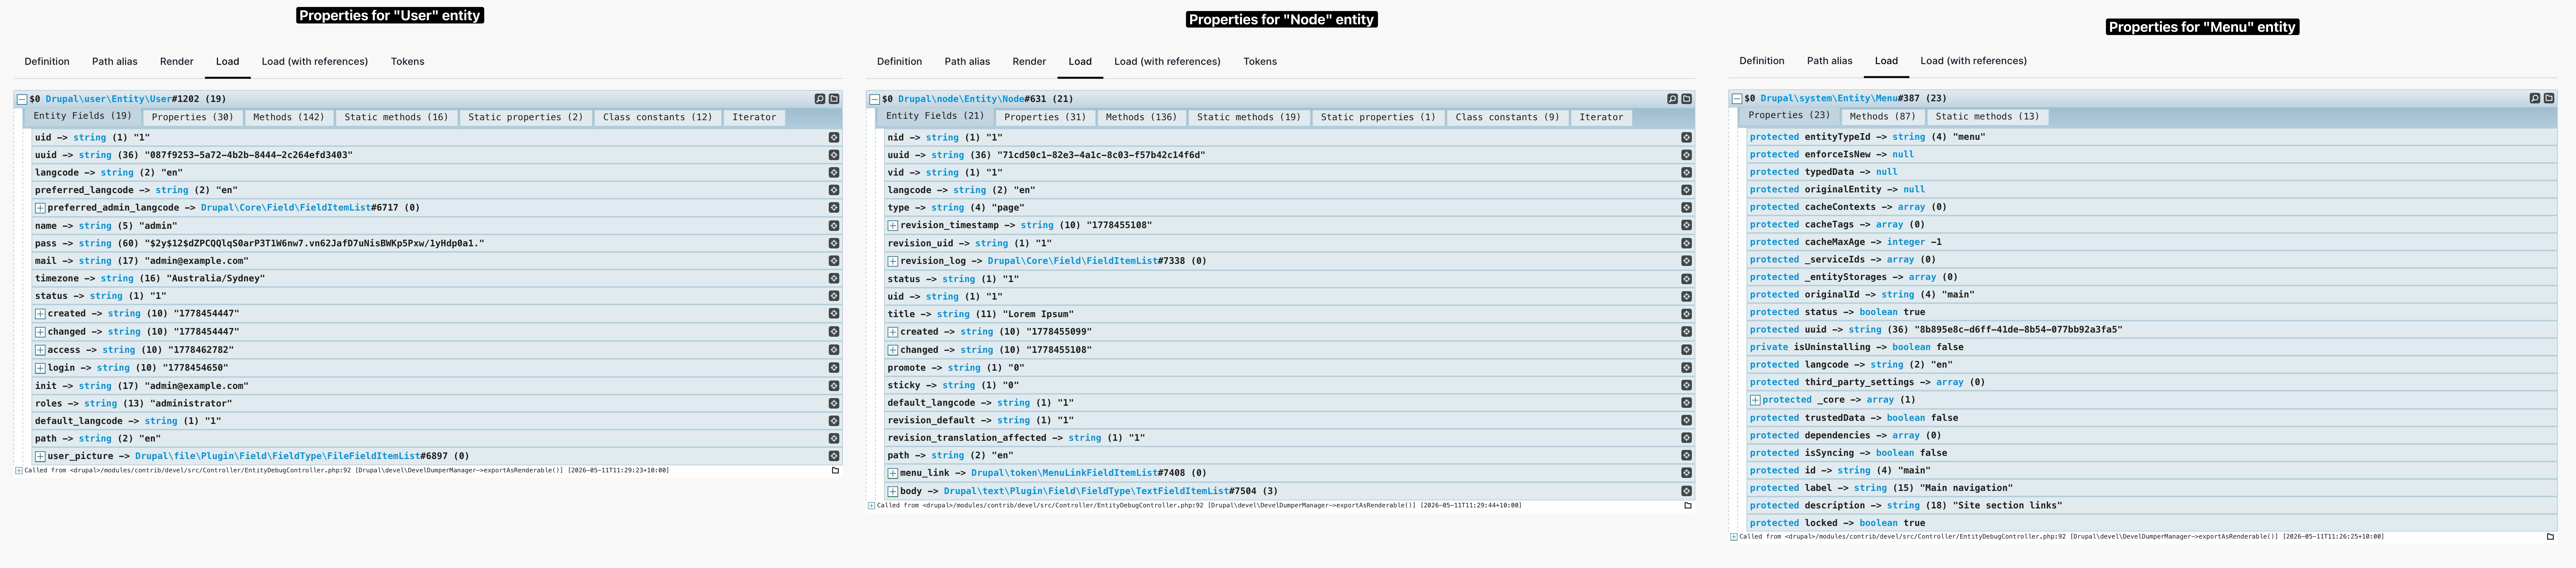Click the private isUninstalling row in Menu dump
The width and height of the screenshot is (2576, 568).
tap(2152, 347)
